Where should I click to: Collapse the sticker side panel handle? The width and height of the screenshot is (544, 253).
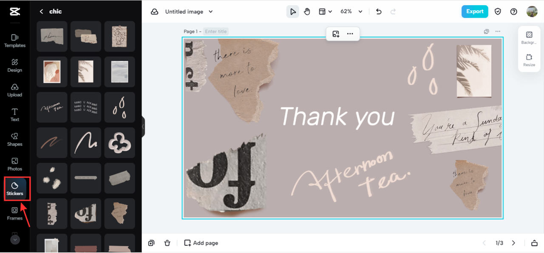[143, 126]
